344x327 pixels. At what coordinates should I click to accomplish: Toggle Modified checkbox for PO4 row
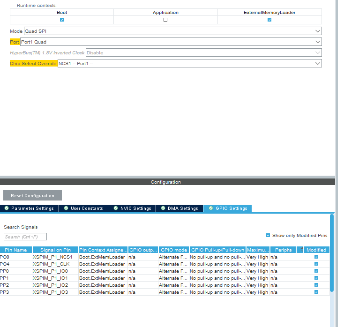coord(316,264)
